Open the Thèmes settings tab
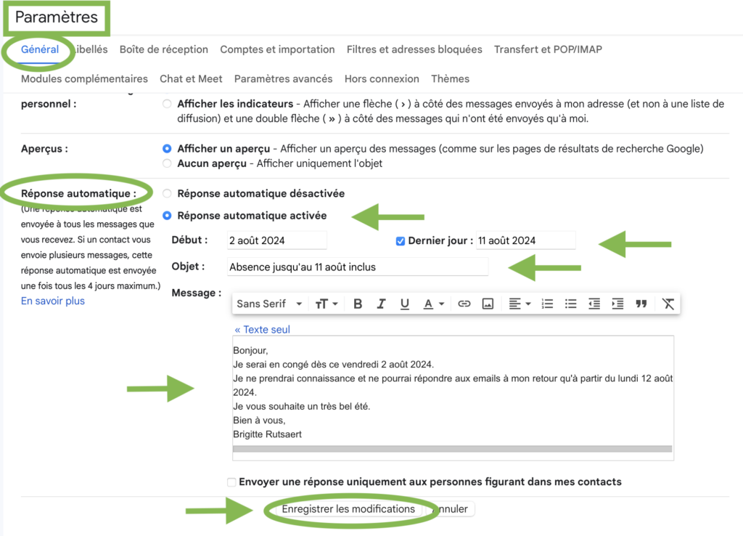 (450, 78)
